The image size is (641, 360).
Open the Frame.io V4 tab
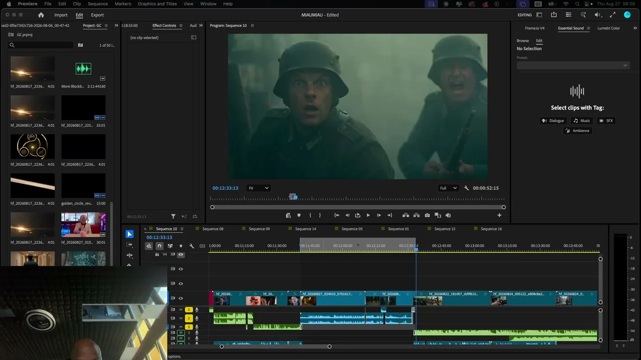(x=535, y=28)
